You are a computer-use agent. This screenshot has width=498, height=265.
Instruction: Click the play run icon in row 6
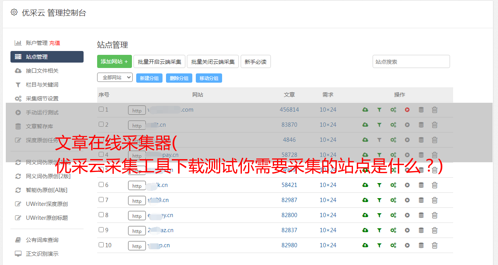(407, 185)
